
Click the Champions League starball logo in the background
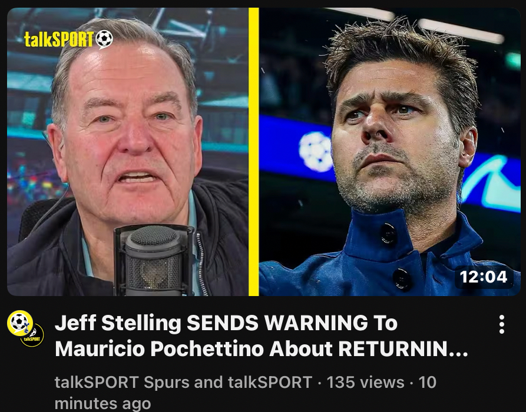[x=316, y=151]
